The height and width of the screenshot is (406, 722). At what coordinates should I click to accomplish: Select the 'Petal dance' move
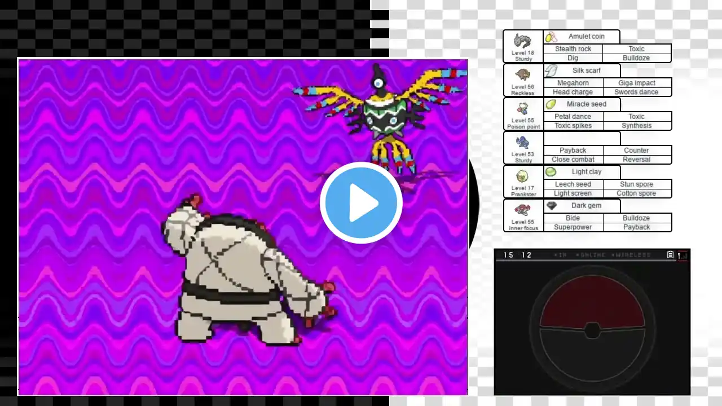[573, 117]
